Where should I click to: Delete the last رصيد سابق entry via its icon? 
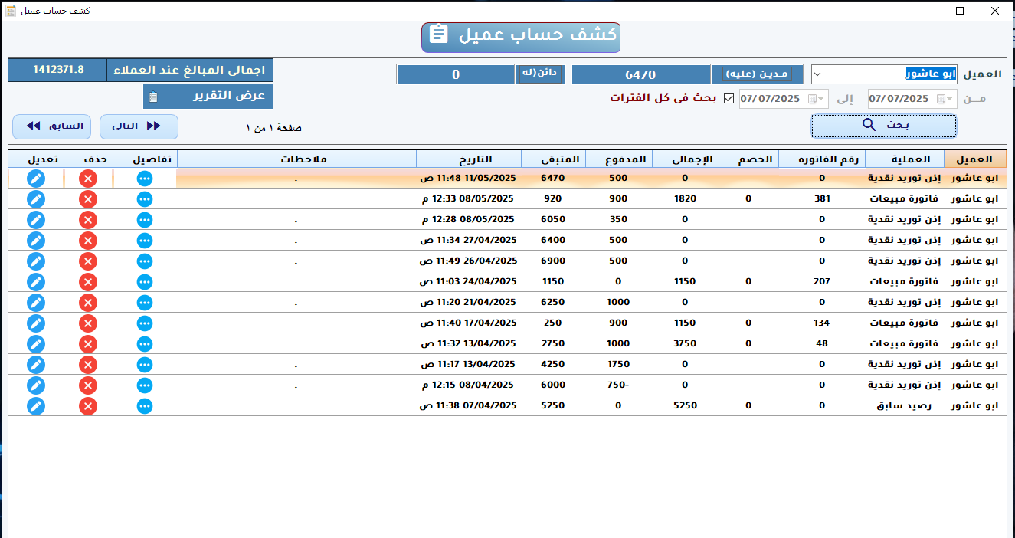click(88, 405)
